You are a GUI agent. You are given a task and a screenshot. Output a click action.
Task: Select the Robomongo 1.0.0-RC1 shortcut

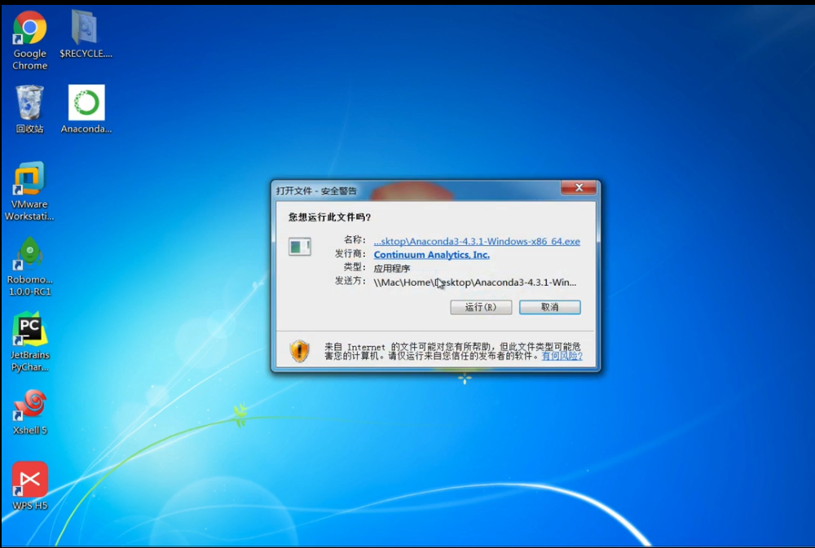(x=29, y=266)
